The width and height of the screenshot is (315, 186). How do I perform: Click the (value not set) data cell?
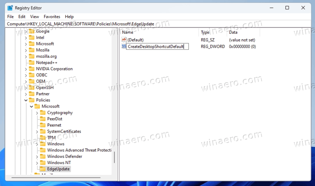point(242,40)
